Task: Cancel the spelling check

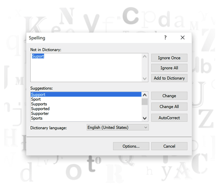Action: (x=169, y=146)
